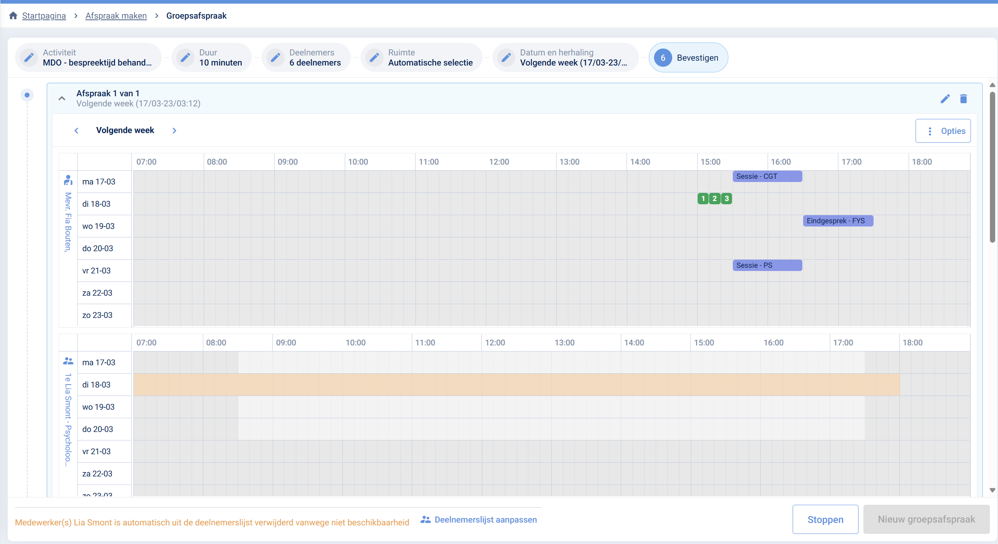Image resolution: width=998 pixels, height=544 pixels.
Task: Click the Sessie - CGT appointment block
Action: (x=767, y=176)
